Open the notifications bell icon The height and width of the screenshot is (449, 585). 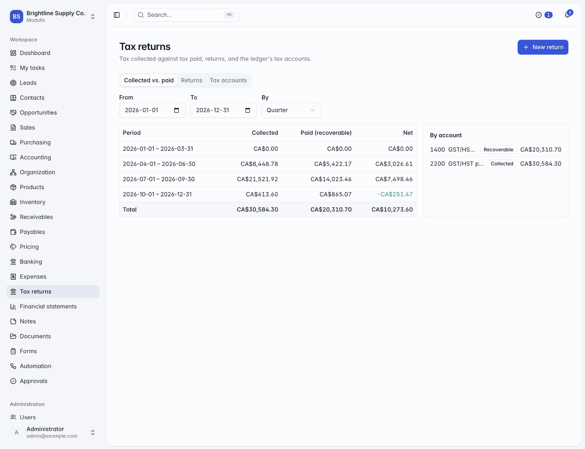tap(568, 15)
